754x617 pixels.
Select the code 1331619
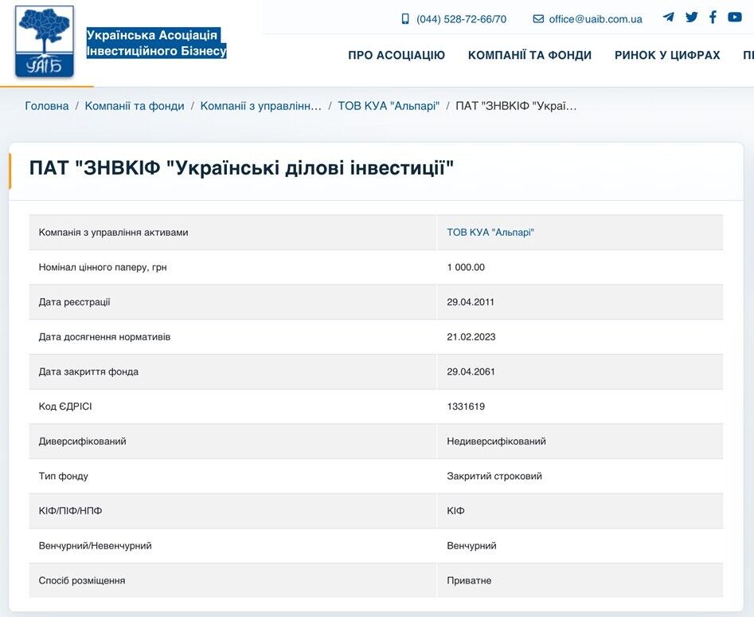(x=466, y=407)
